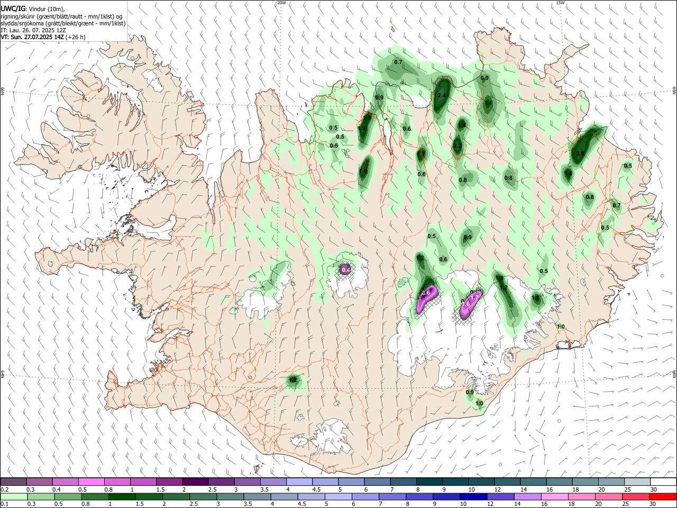The height and width of the screenshot is (508, 677).
Task: Pick the bright pink 0.5 snow legend swatch
Action: pyautogui.click(x=91, y=482)
